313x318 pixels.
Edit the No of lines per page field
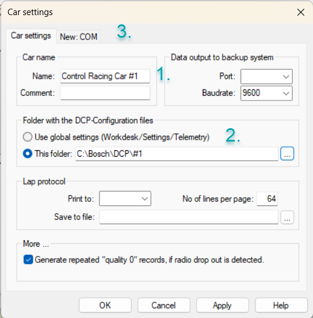point(267,198)
